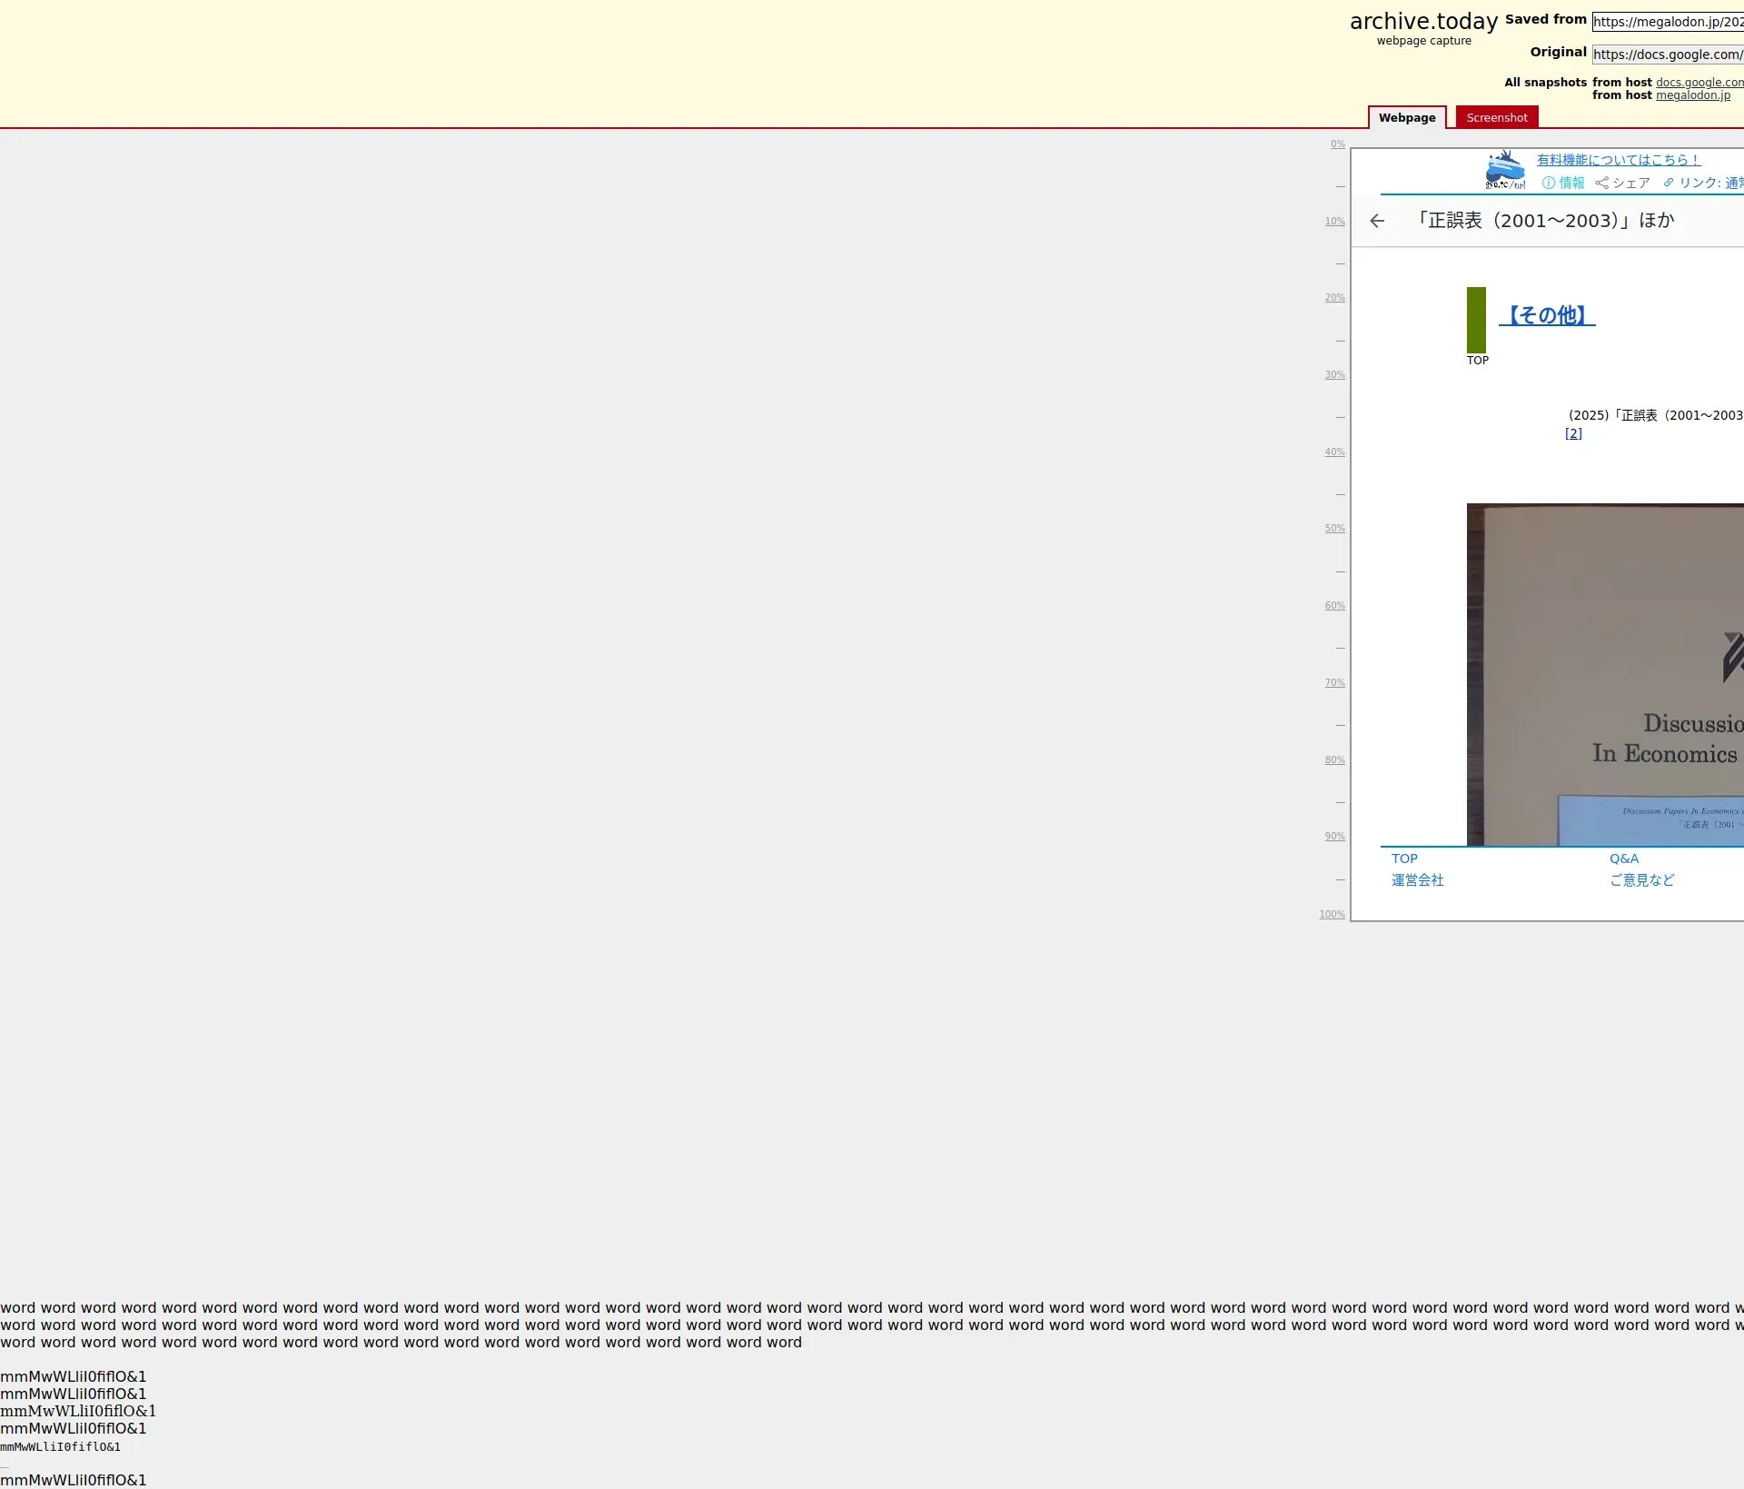Select the Webpage tab
This screenshot has width=1744, height=1489.
(x=1406, y=117)
